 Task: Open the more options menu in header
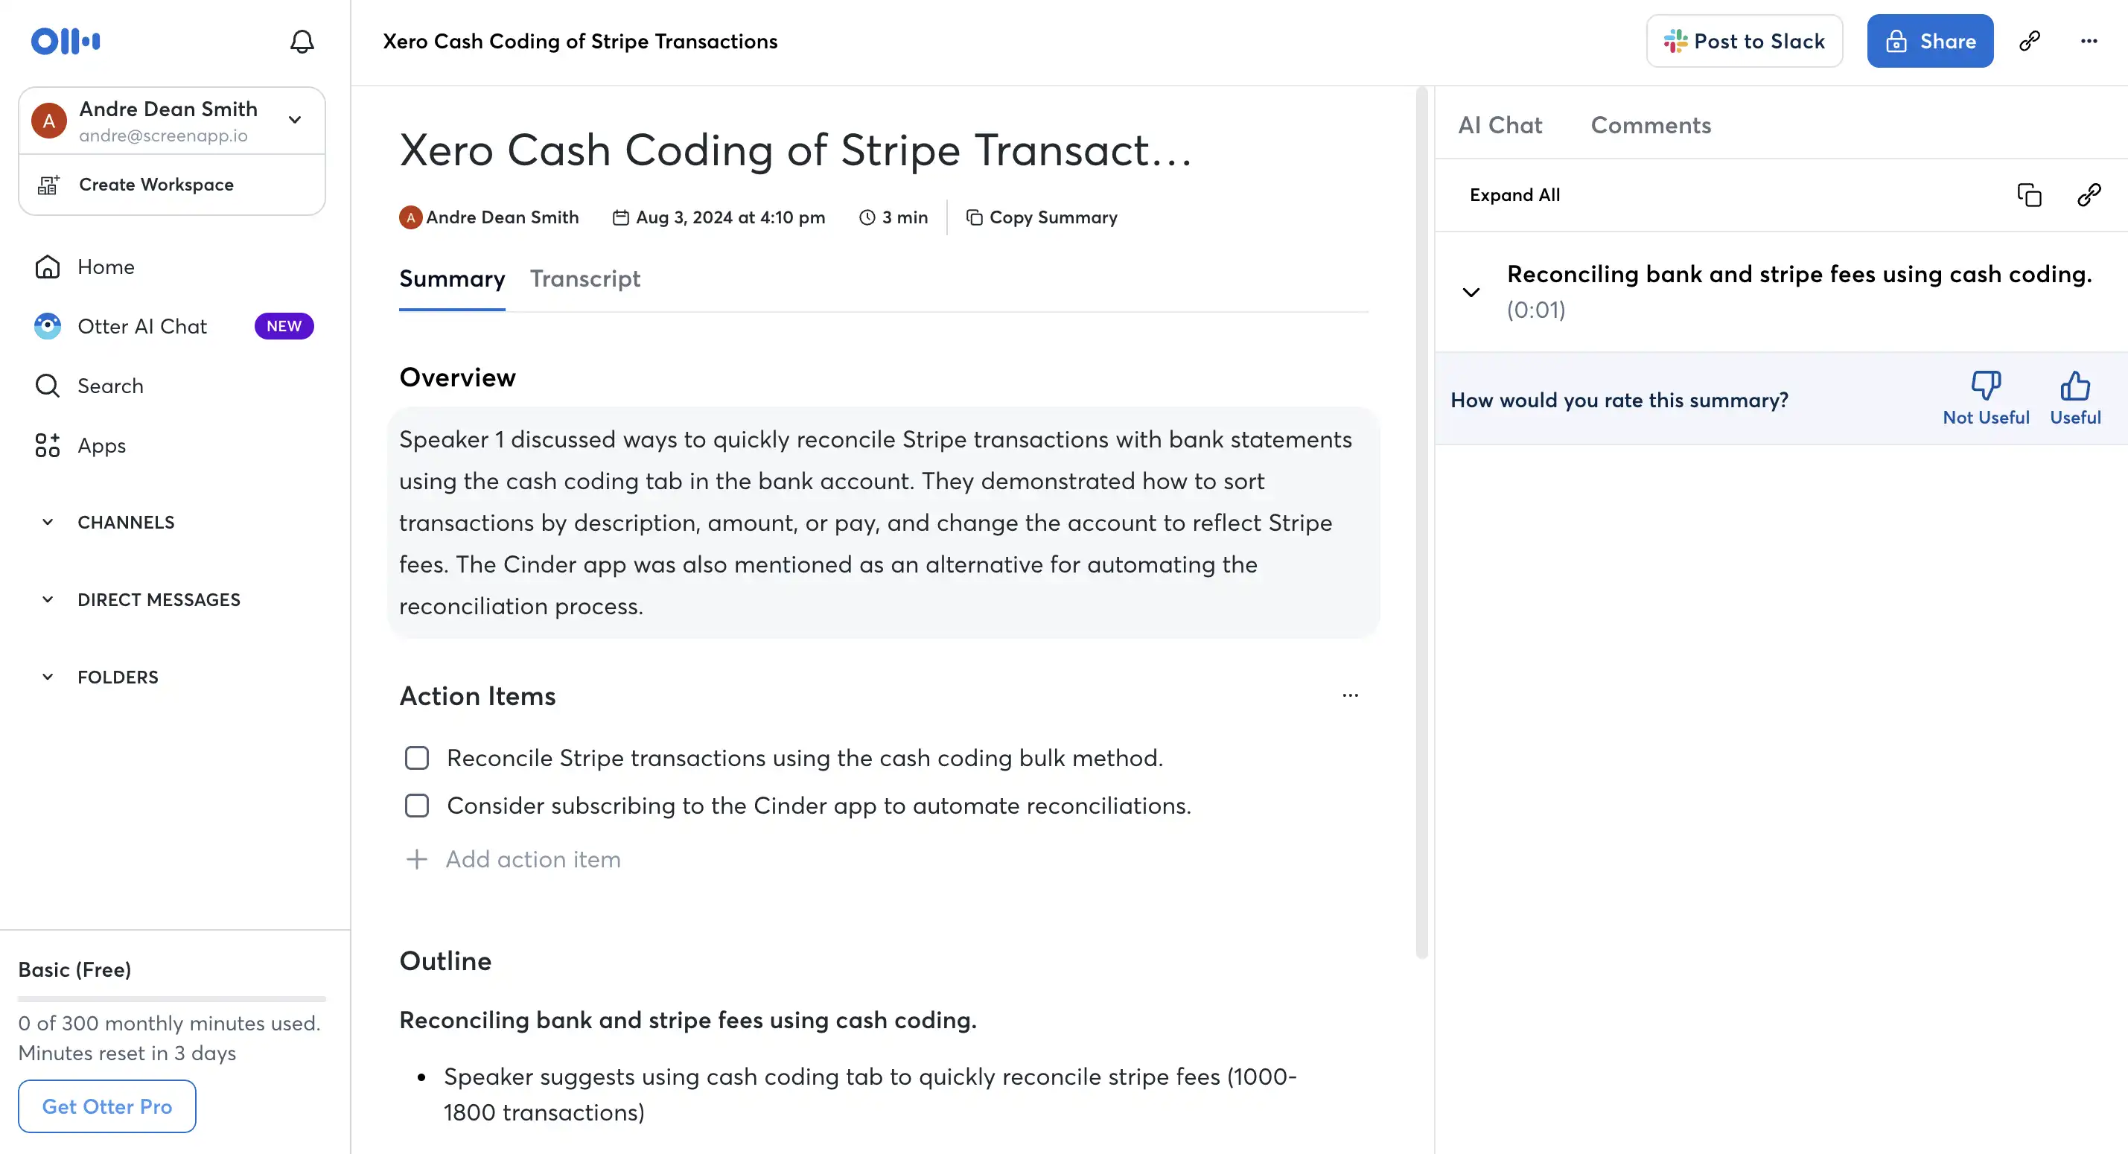click(2089, 41)
